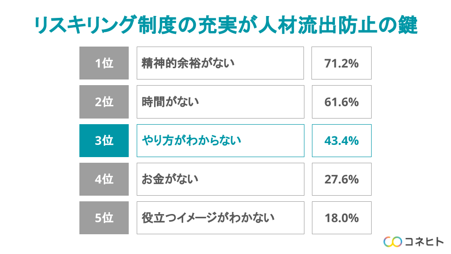The width and height of the screenshot is (451, 254).
Task: Click the 精神的余裕がない answer box
Action: [x=220, y=63]
